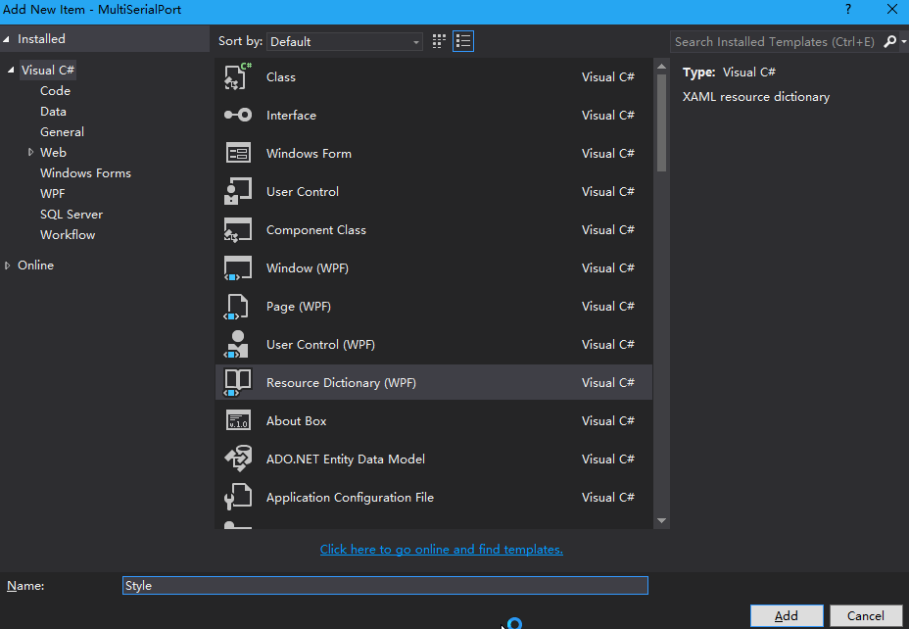Focus the Name input field
The height and width of the screenshot is (629, 909).
coord(385,586)
